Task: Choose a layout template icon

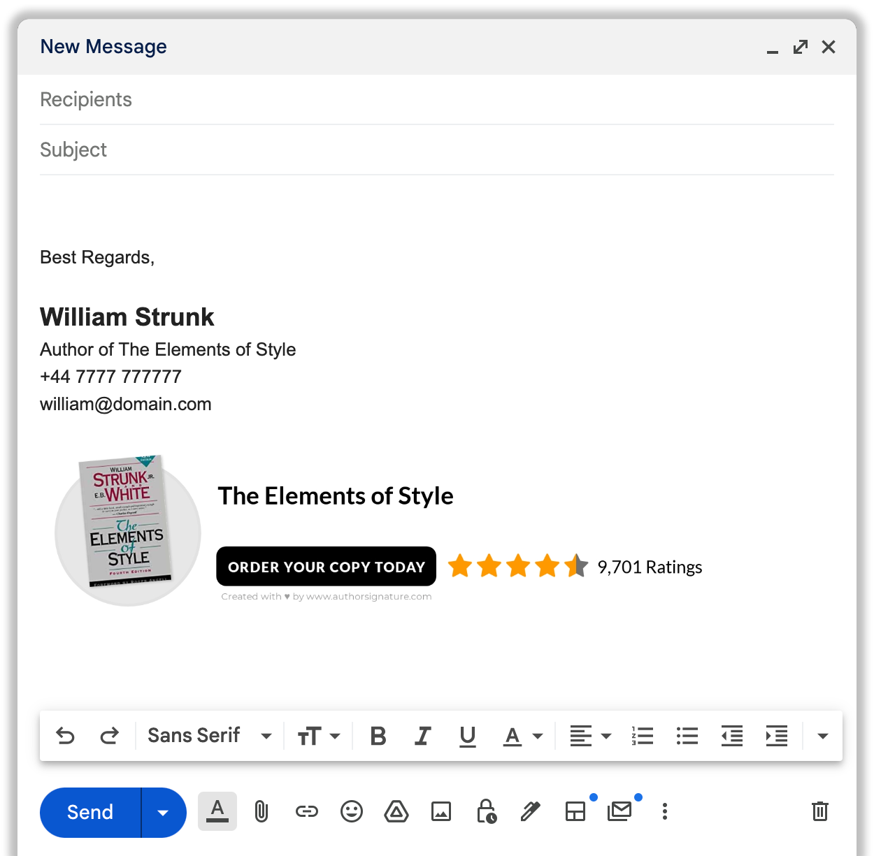Action: [x=575, y=811]
